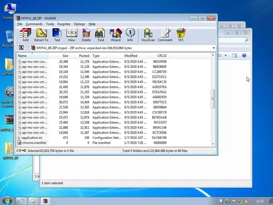Open Help icon in Explorer window

[x=244, y=56]
